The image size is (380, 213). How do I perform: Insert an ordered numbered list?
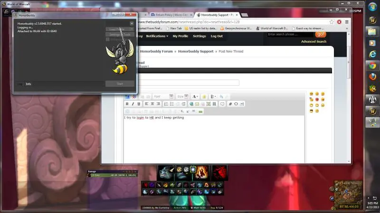[166, 104]
